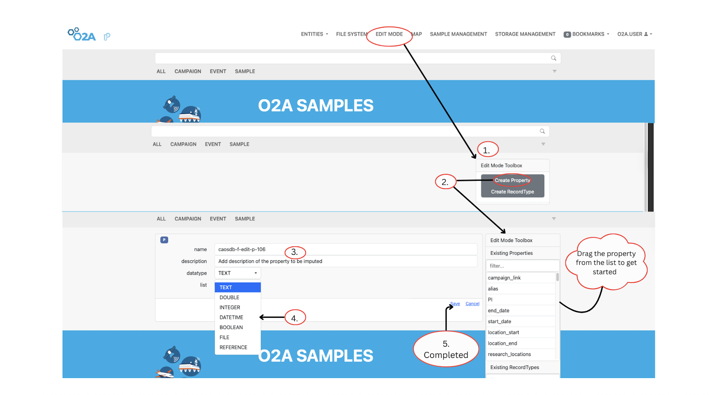
Task: Expand the ENTITIES dropdown menu
Action: (314, 34)
